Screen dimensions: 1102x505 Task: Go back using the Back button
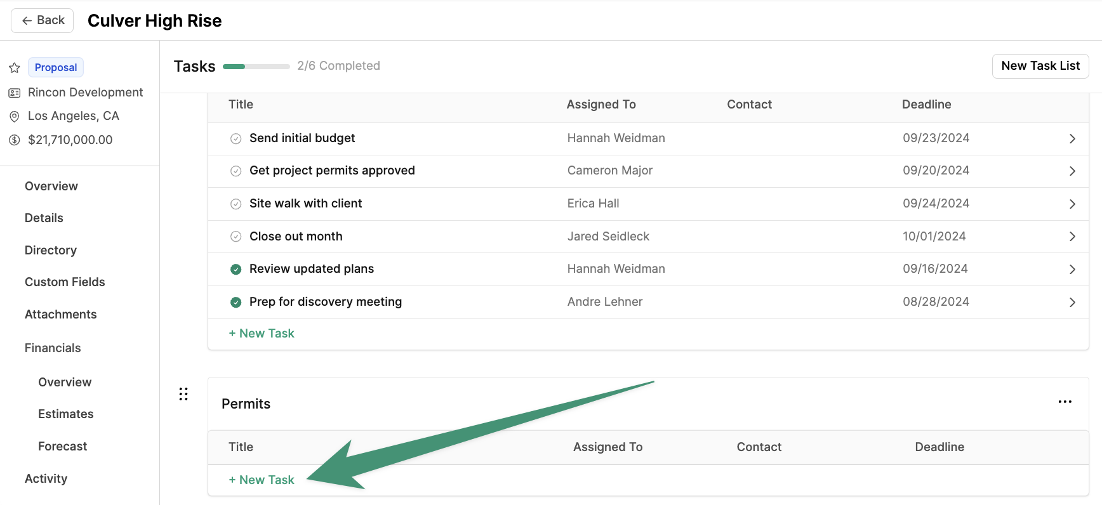(x=43, y=20)
